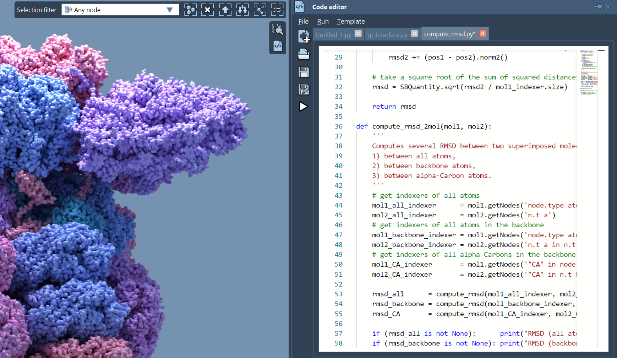Toggle the code editor from viewport sidebar
Viewport: 617px width, 358px height.
click(278, 46)
